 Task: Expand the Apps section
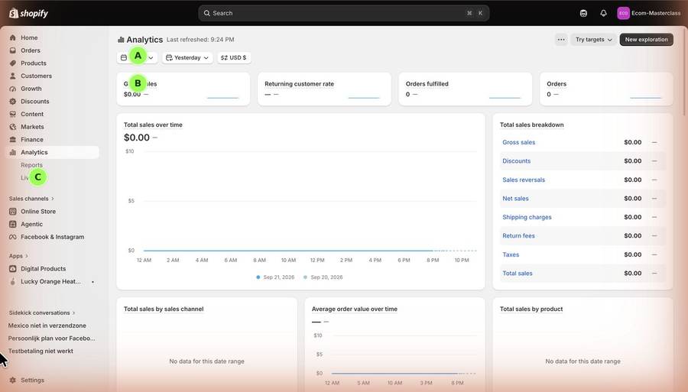click(18, 256)
